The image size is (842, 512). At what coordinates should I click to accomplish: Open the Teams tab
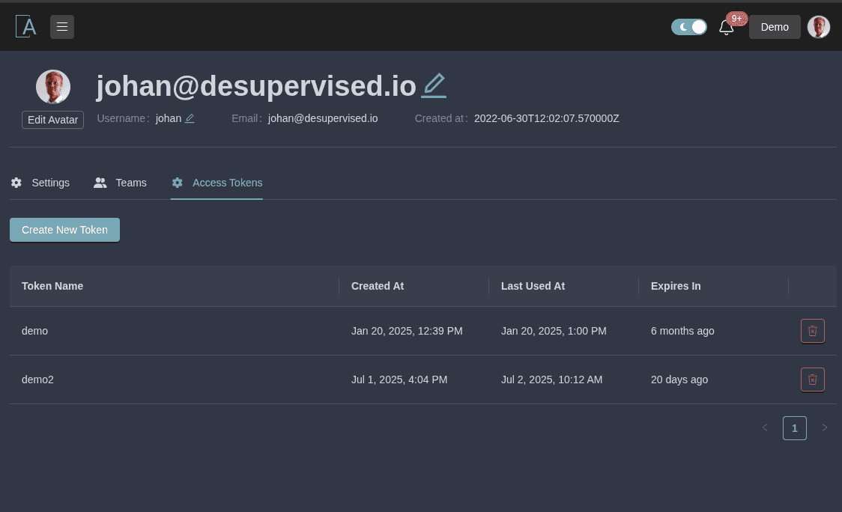[120, 183]
